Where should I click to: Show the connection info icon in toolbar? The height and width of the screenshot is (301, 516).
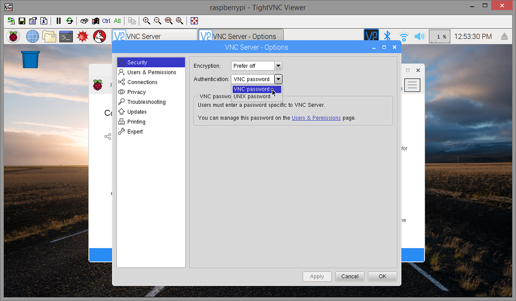click(44, 21)
